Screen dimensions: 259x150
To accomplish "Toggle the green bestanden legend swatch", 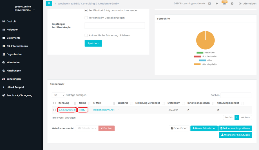I will coord(200,53).
